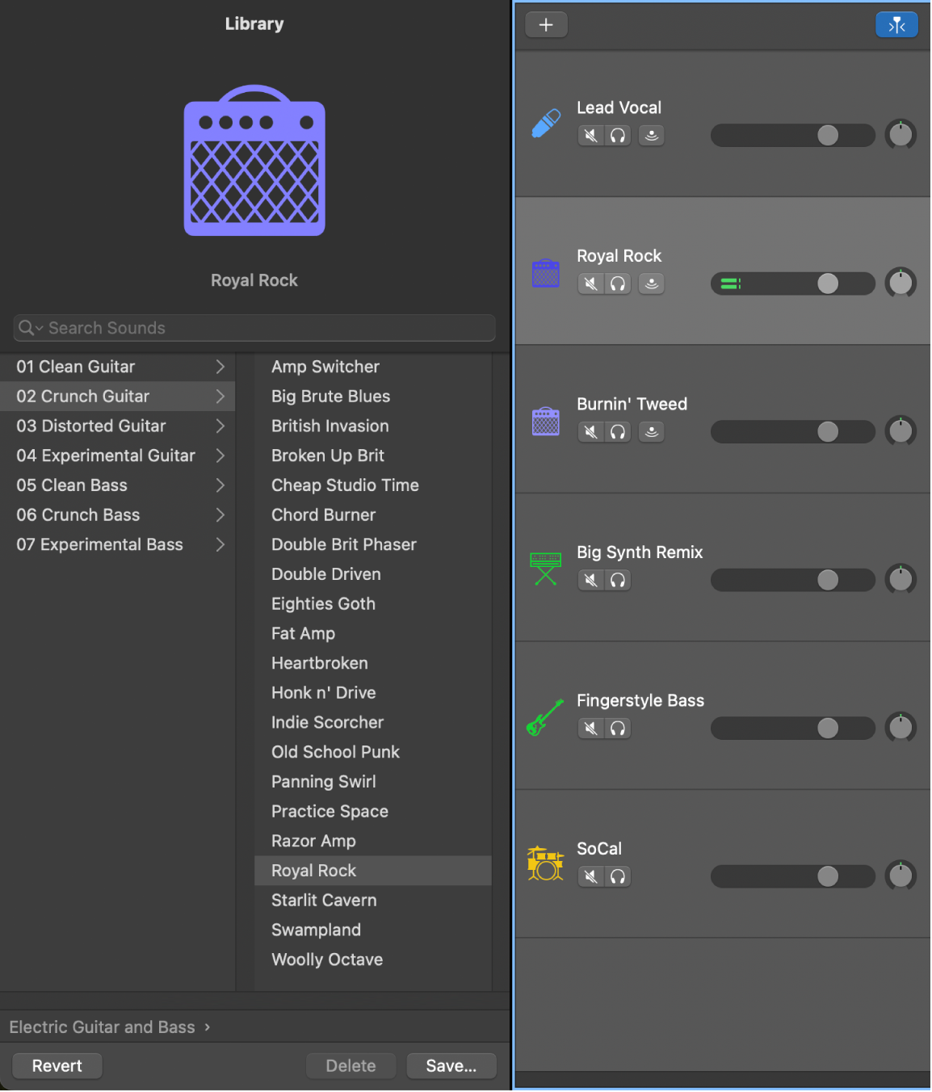Add a new track with the plus icon
The image size is (932, 1092).
[x=546, y=24]
